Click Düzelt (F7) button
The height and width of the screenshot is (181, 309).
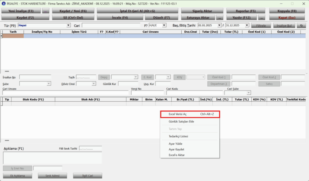(162, 17)
